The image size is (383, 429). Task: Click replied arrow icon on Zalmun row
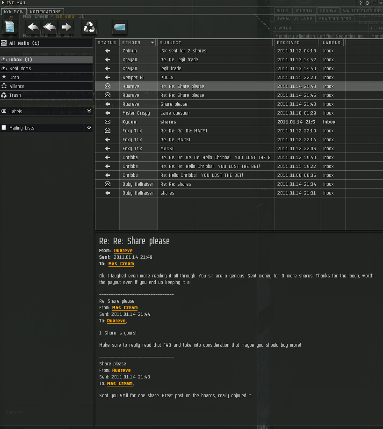(108, 51)
